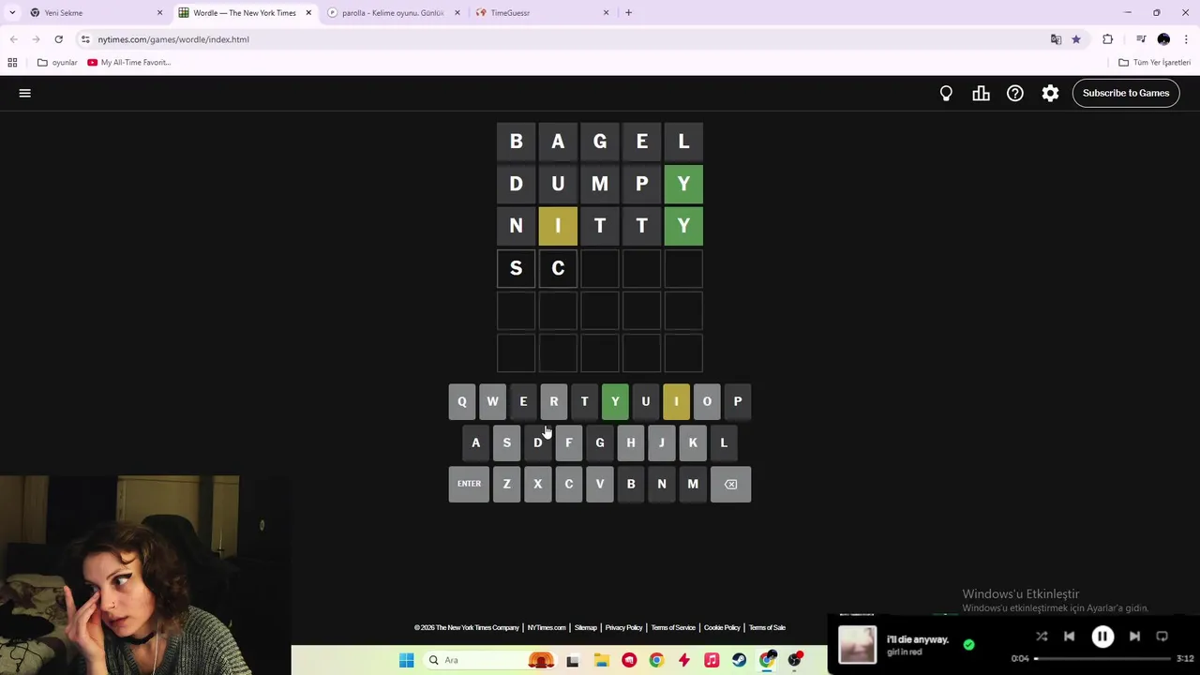Toggle repeat in the media player

(1162, 637)
